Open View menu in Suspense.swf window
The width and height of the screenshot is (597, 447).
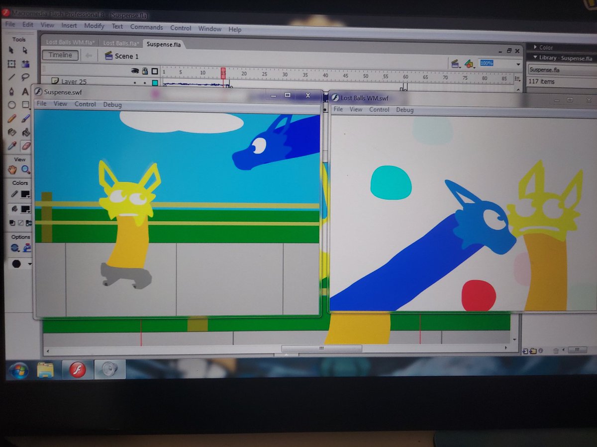[x=60, y=104]
